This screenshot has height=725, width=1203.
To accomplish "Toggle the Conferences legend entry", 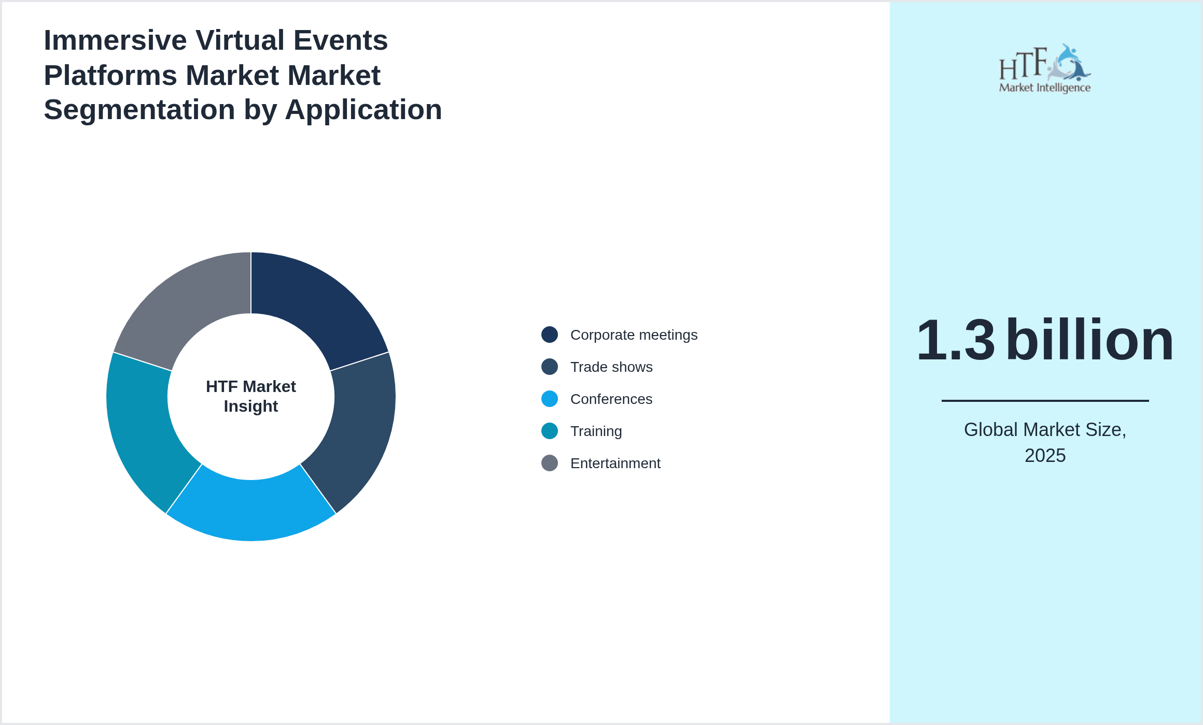I will pyautogui.click(x=611, y=399).
